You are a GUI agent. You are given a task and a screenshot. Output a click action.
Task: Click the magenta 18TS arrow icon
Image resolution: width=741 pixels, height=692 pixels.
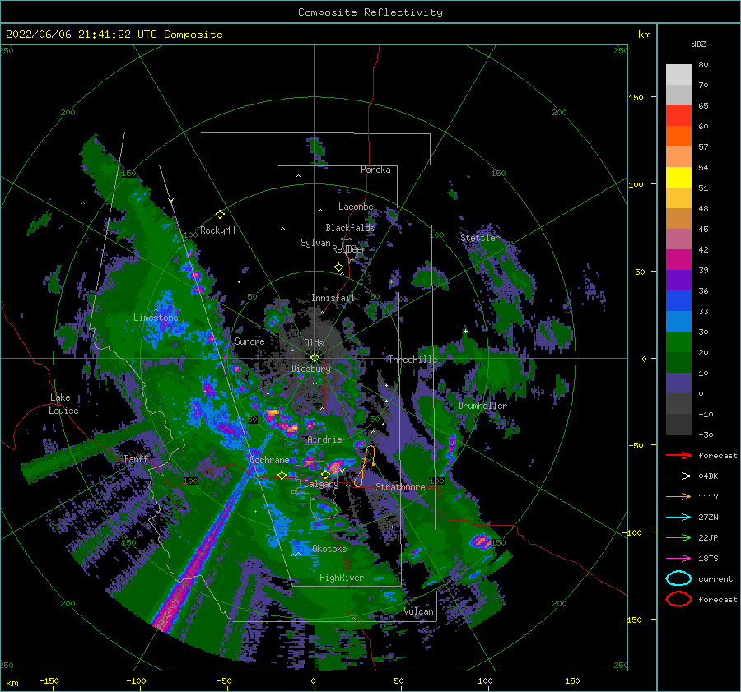[678, 559]
